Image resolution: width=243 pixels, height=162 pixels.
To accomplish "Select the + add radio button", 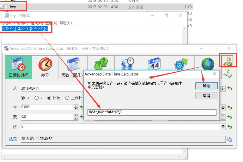I will (23, 98).
